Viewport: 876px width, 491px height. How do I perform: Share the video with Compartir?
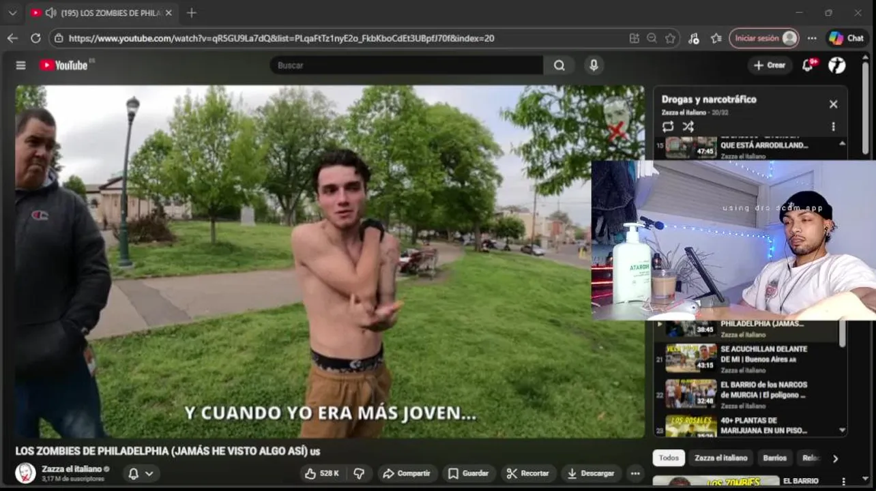407,473
